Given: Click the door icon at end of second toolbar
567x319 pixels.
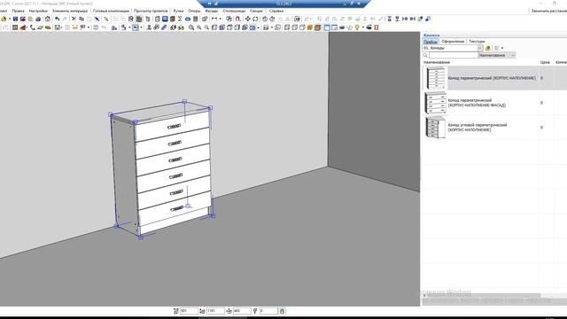Looking at the screenshot, I should tap(377, 27).
